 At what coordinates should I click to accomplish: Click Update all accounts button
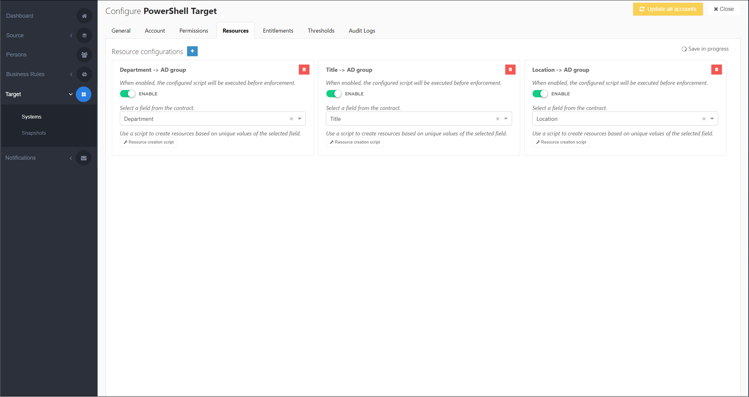click(668, 9)
